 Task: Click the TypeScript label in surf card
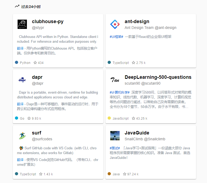click(x=28, y=174)
